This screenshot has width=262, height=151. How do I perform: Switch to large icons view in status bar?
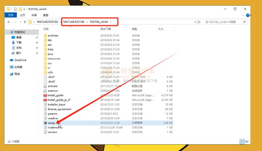click(x=246, y=142)
